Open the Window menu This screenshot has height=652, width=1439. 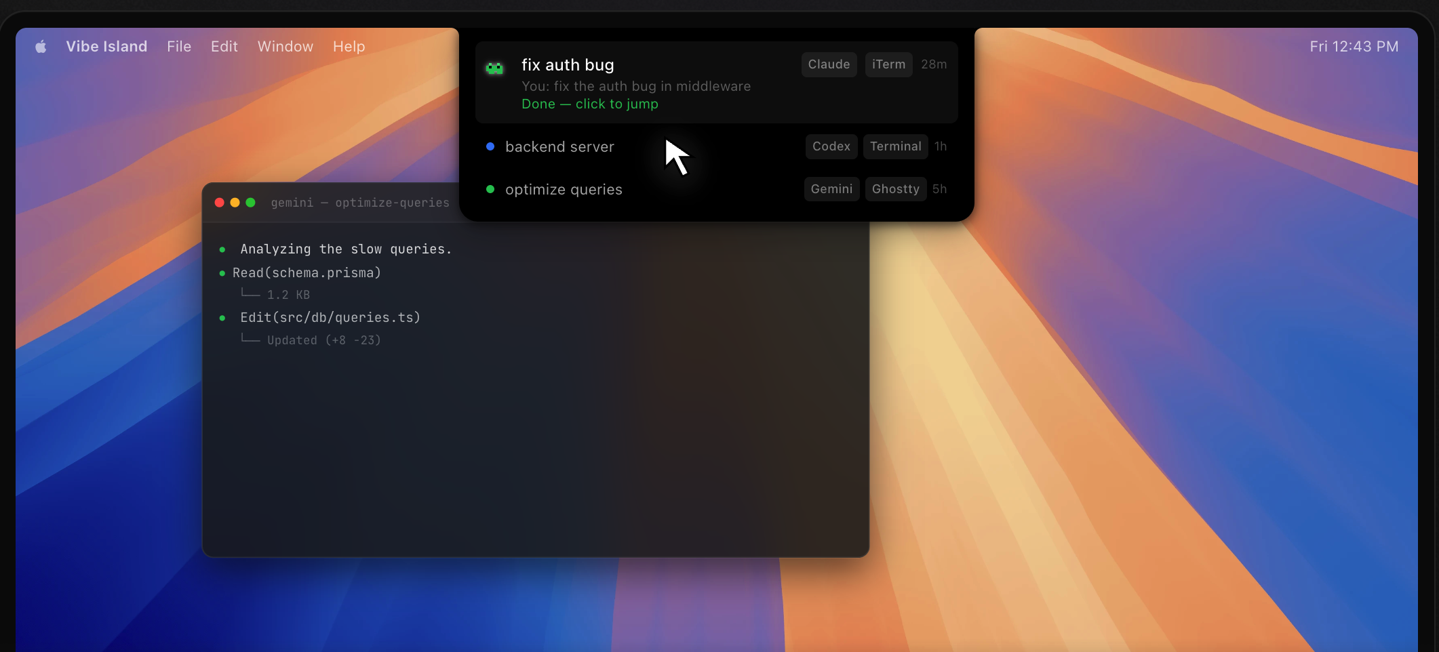285,47
